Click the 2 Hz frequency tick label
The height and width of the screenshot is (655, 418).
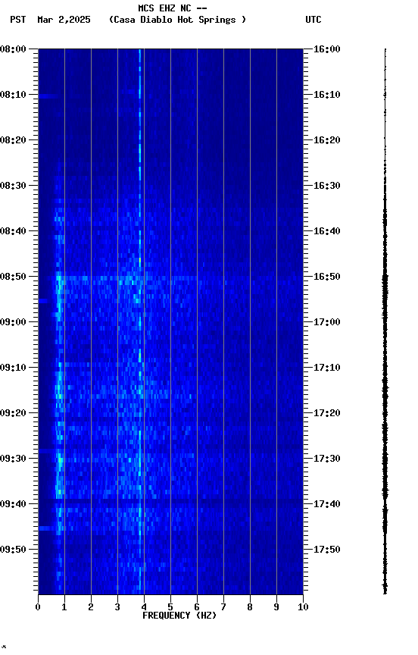point(91,607)
